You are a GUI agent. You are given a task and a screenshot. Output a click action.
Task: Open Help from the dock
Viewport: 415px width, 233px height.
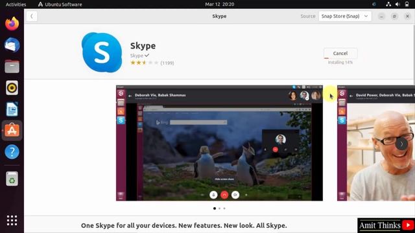coord(12,152)
